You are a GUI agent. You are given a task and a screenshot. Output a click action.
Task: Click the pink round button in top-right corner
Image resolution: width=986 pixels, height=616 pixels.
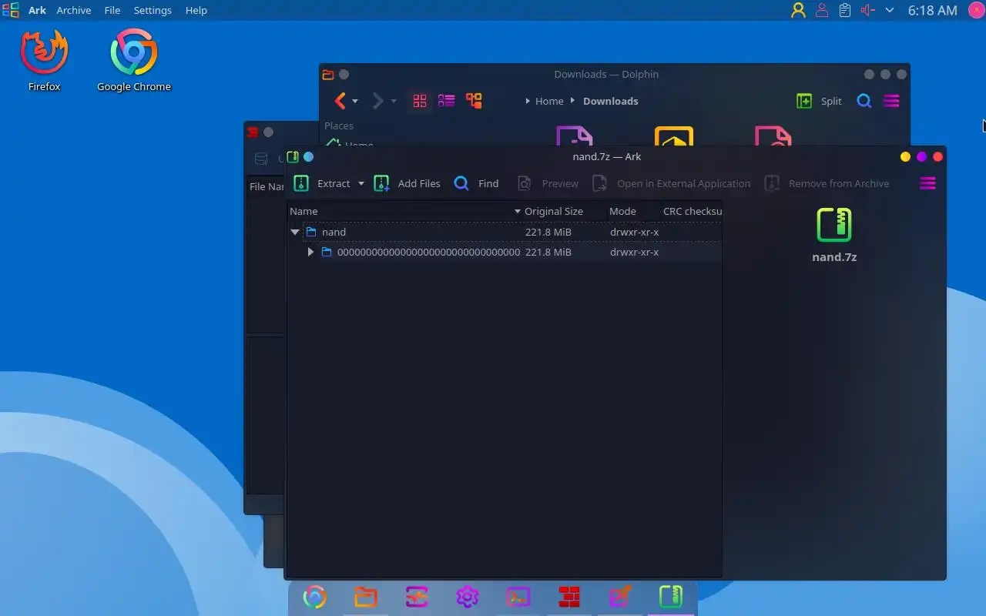(x=976, y=10)
